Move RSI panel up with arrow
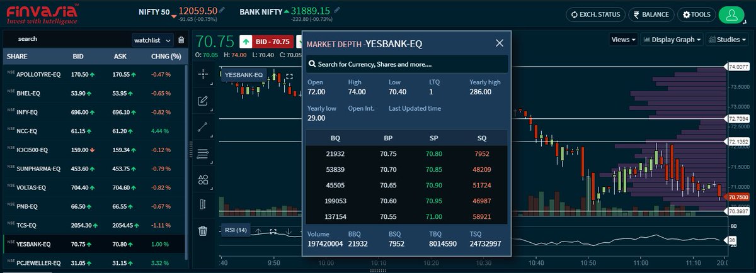Viewport: 756px width, 273px height. pyautogui.click(x=257, y=231)
